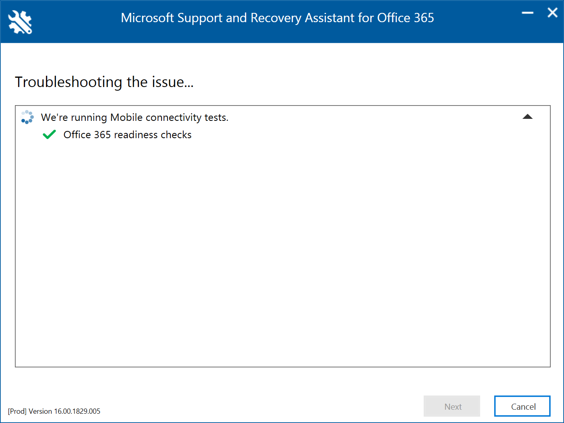The image size is (564, 423).
Task: Click the spinning progress indicator icon
Action: point(27,117)
